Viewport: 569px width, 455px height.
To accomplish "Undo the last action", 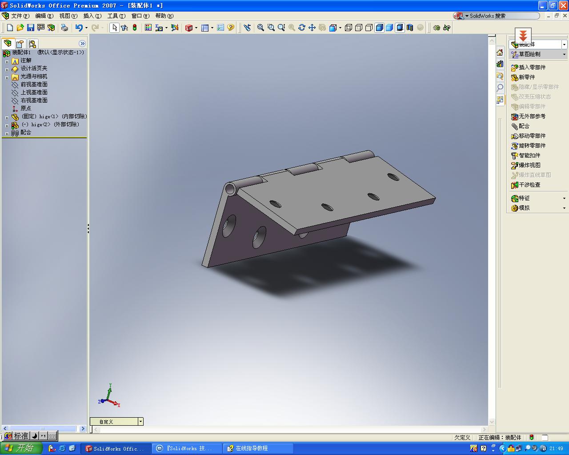I will click(x=79, y=28).
